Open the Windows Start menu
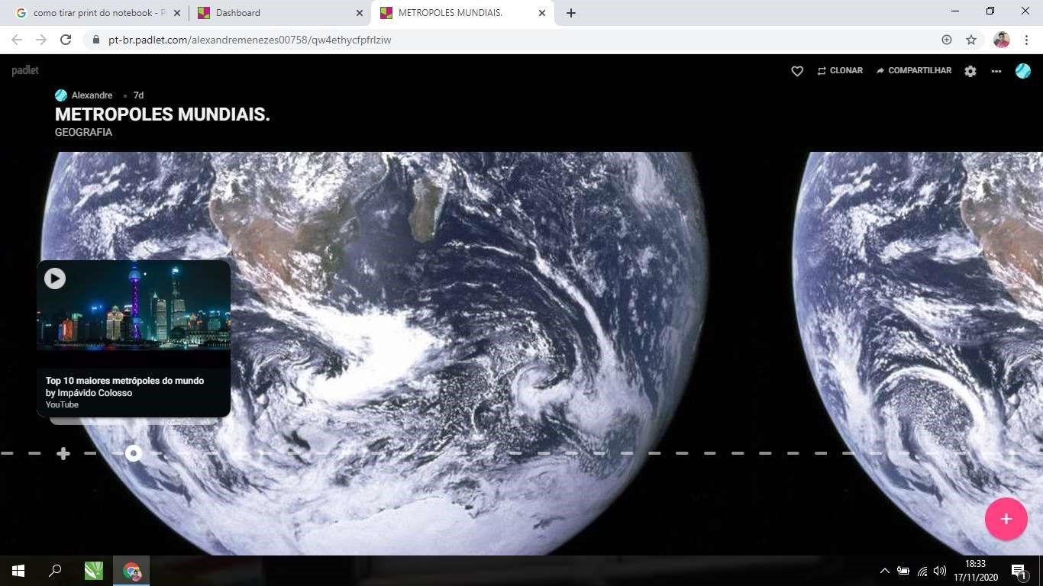 coord(18,571)
